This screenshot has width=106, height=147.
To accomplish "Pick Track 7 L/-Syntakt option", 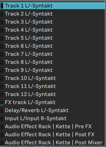I will click(x=52, y=54).
